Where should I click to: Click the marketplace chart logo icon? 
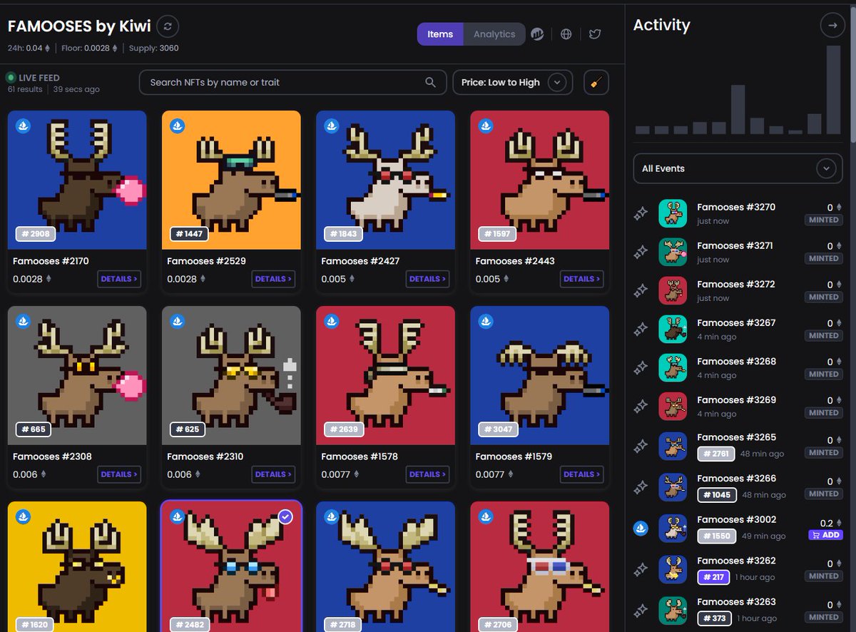click(x=537, y=34)
